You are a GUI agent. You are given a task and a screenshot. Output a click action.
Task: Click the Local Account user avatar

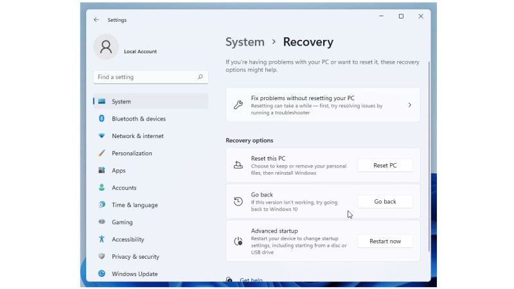click(106, 46)
